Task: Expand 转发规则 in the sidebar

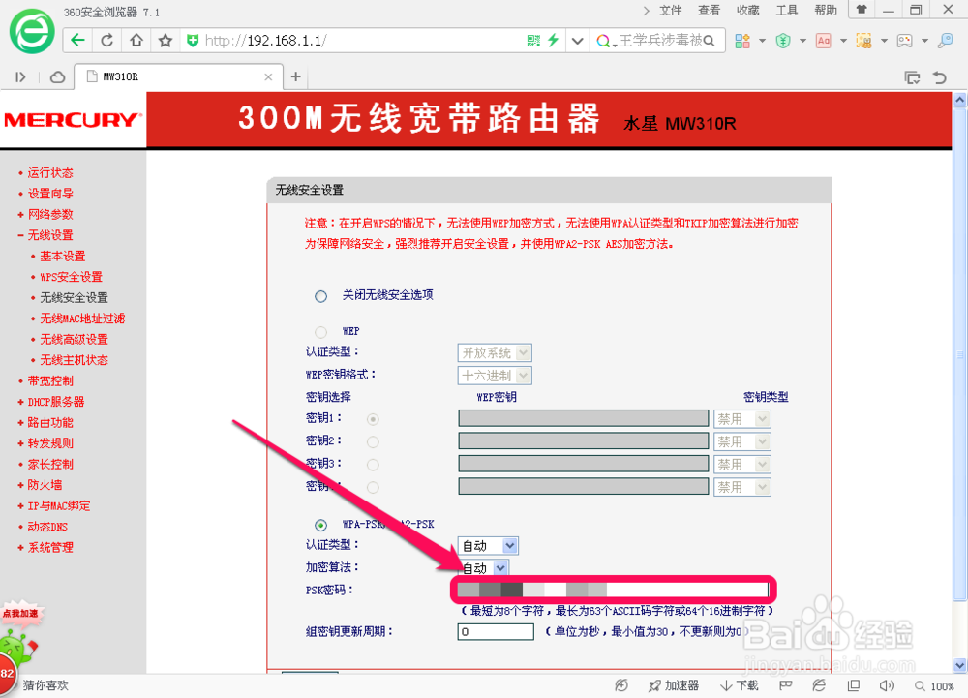Action: (50, 443)
